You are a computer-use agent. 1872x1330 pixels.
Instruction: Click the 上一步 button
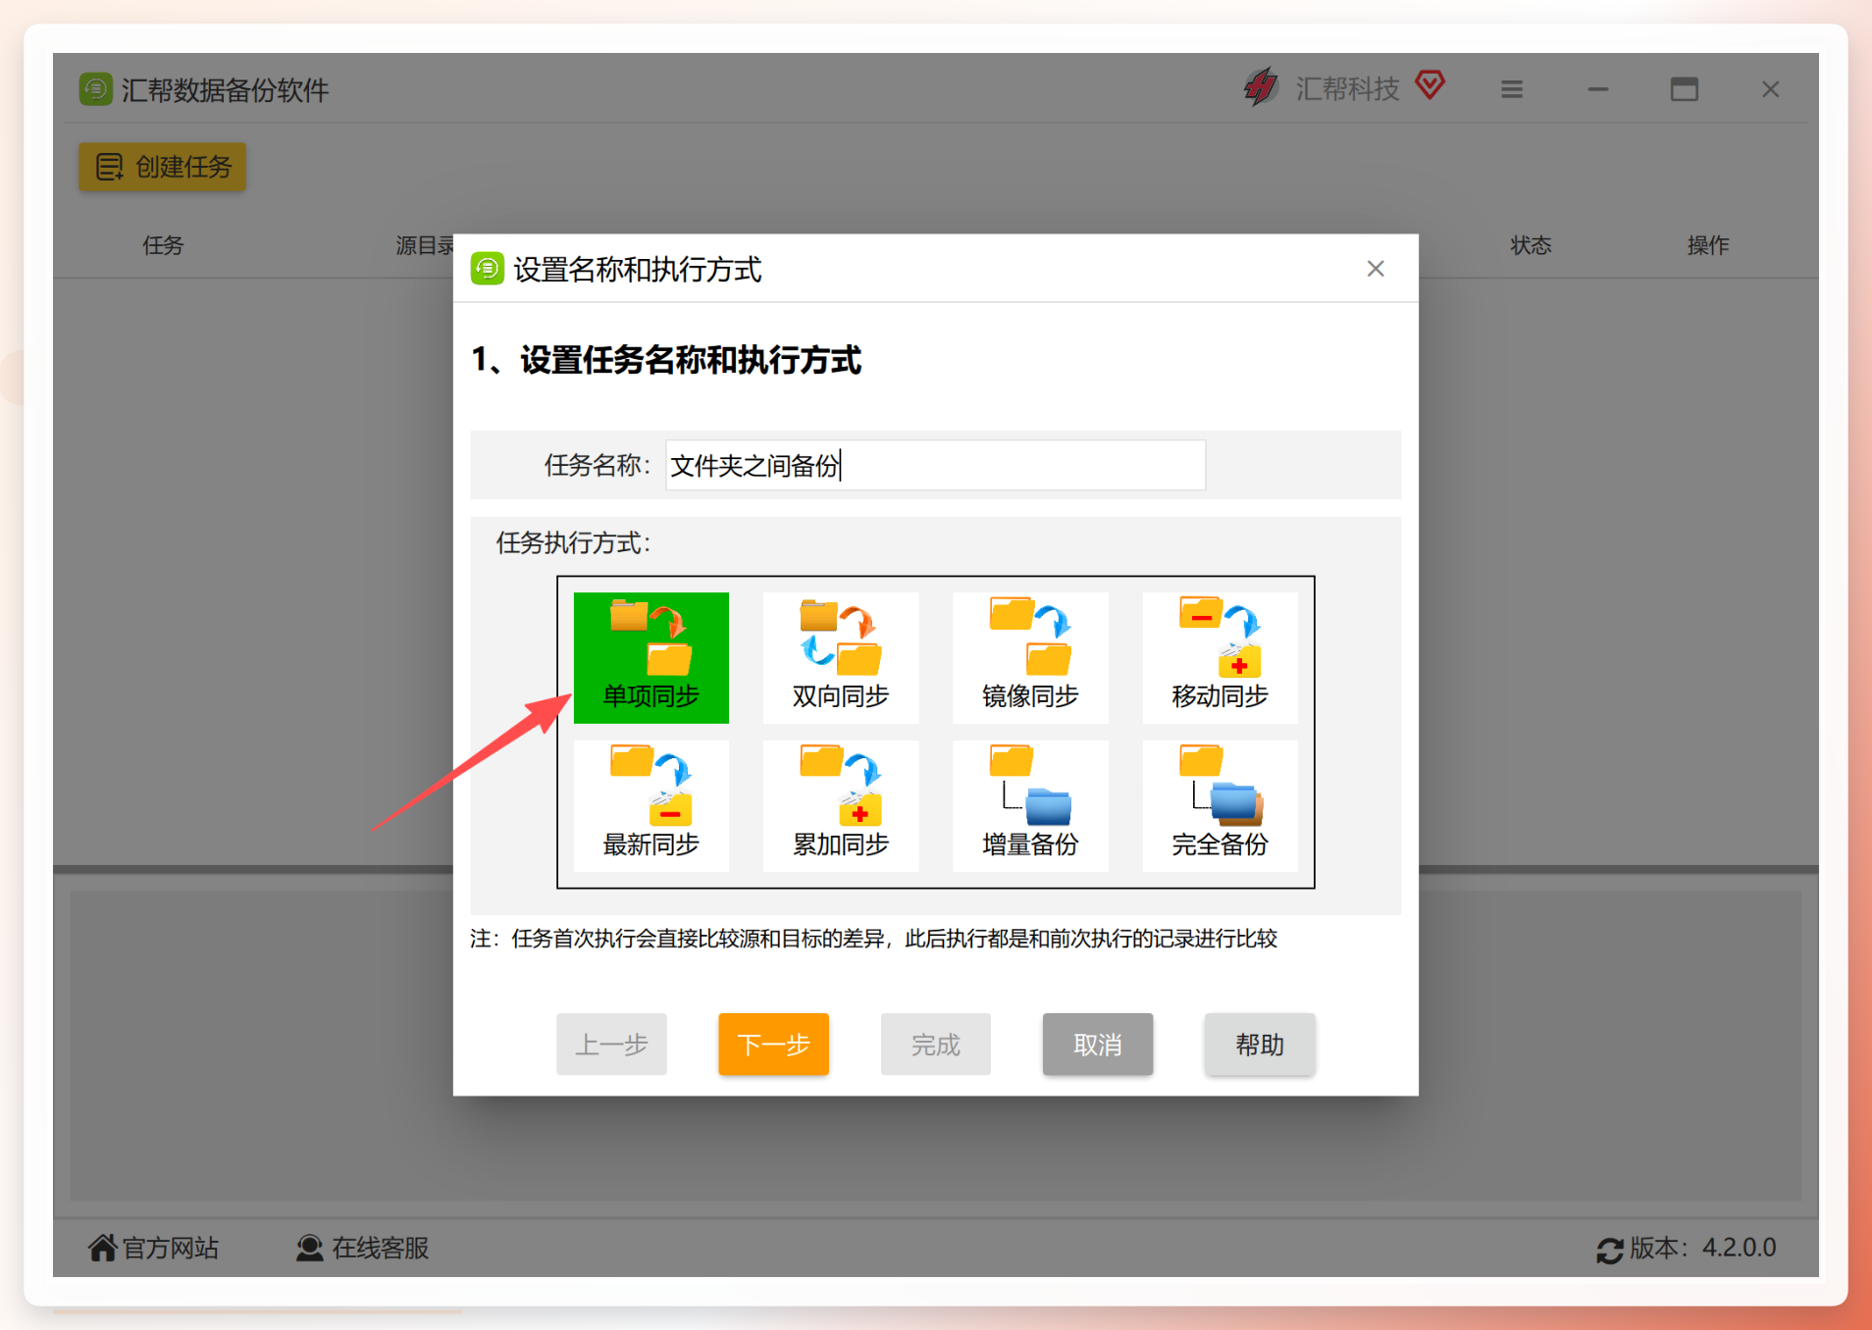611,1044
